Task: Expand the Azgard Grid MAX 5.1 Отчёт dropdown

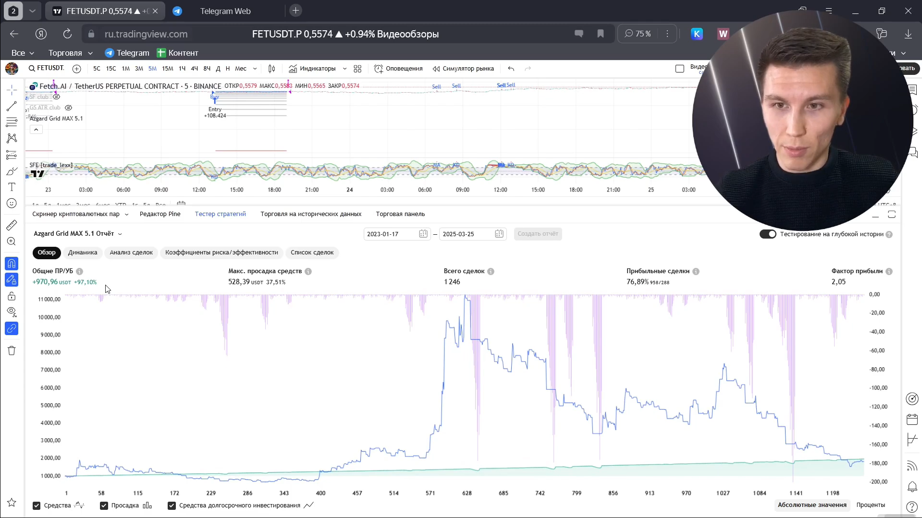Action: [x=78, y=234]
